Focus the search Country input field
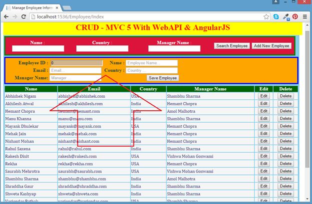Viewport: 312px width, 204px height. [102, 48]
